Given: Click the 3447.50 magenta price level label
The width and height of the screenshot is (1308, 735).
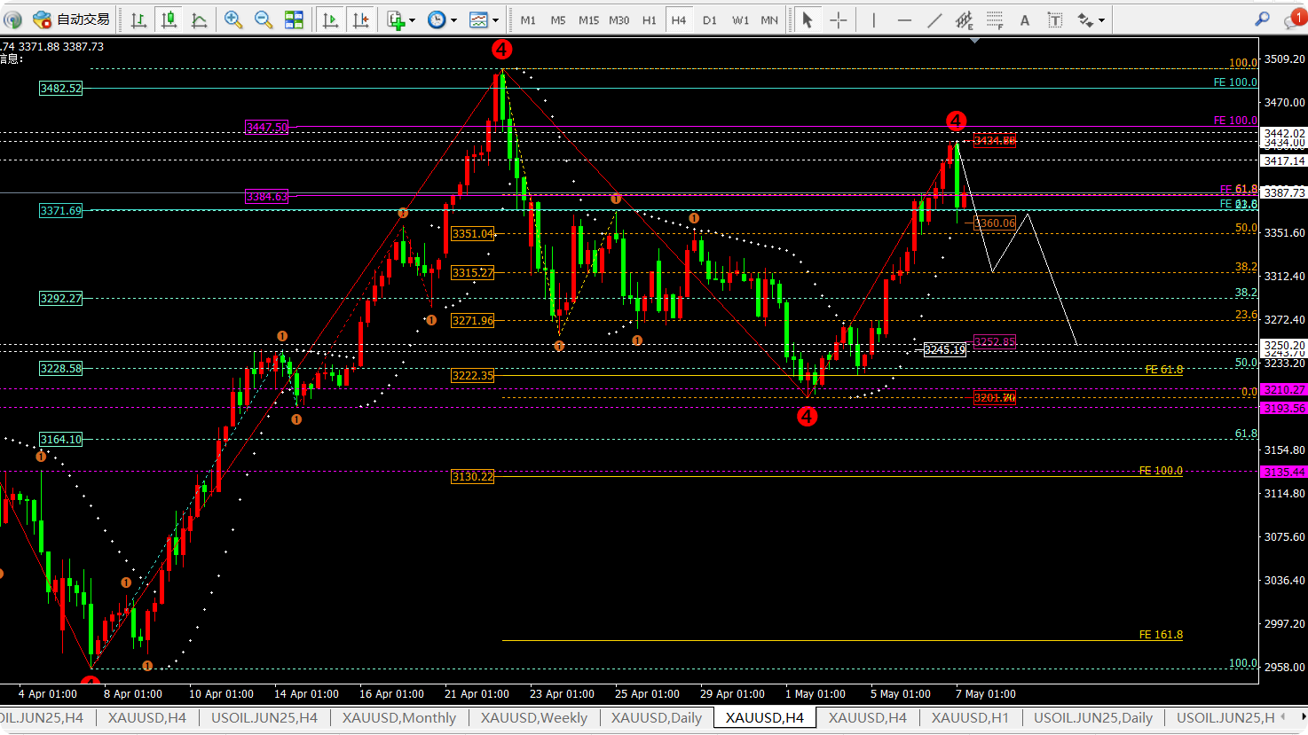Looking at the screenshot, I should coord(266,128).
